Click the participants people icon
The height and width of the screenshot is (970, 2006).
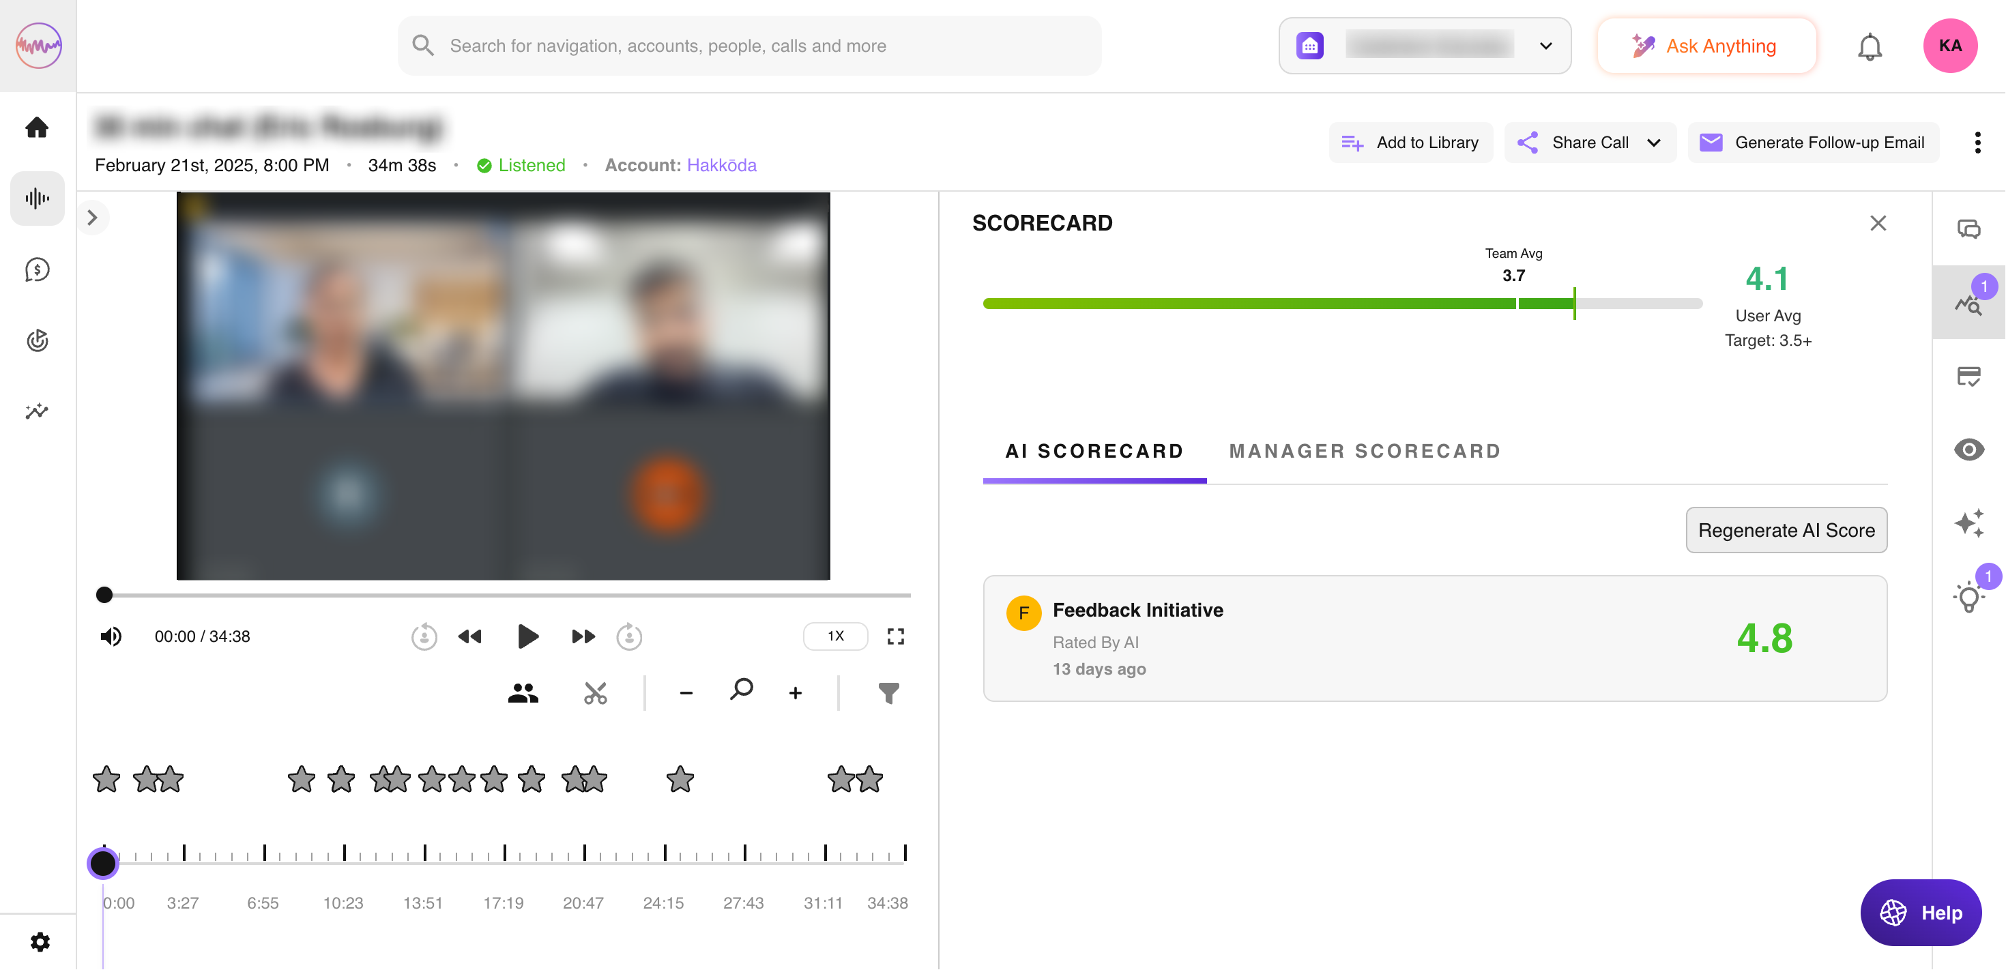[x=523, y=693]
